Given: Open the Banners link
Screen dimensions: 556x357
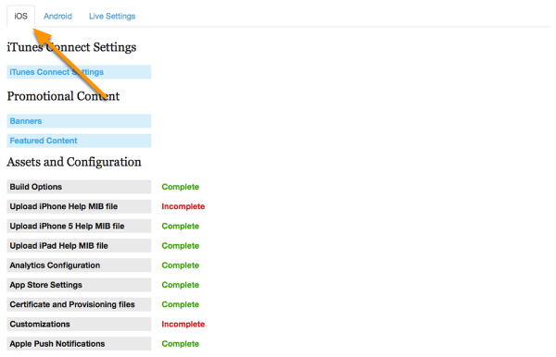Looking at the screenshot, I should click(79, 121).
